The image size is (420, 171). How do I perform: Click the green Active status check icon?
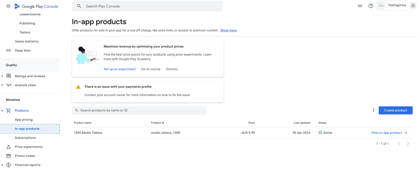click(320, 133)
